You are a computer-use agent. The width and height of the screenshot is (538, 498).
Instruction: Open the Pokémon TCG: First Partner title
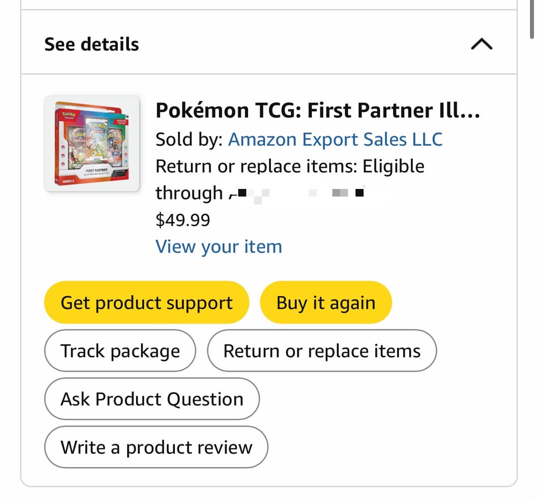point(318,111)
